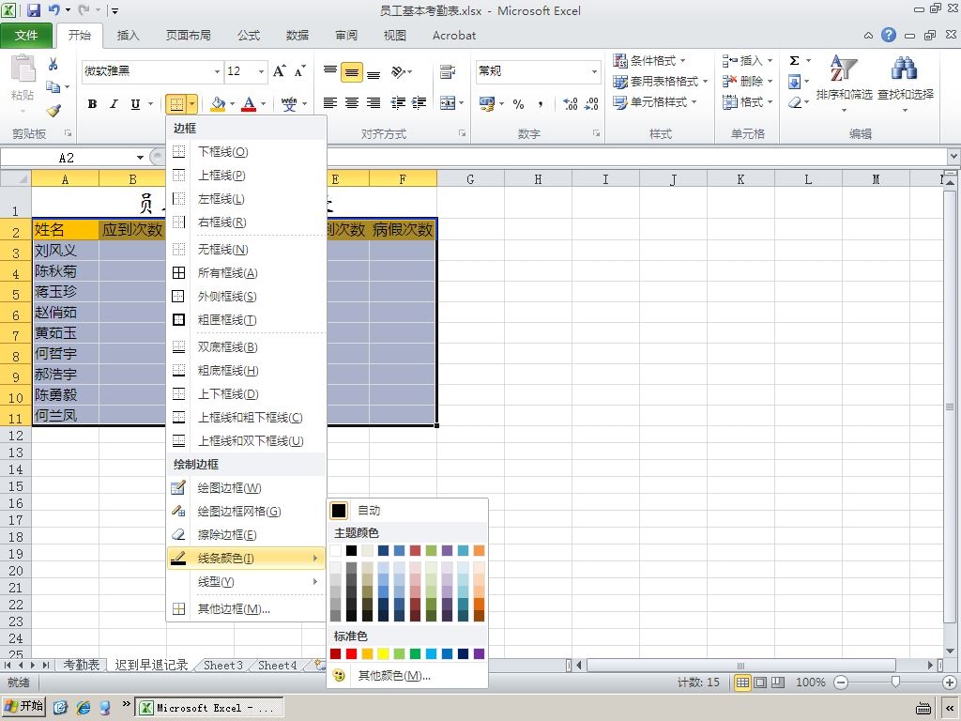Select Bottom Border menu item
The image size is (961, 721).
(245, 152)
